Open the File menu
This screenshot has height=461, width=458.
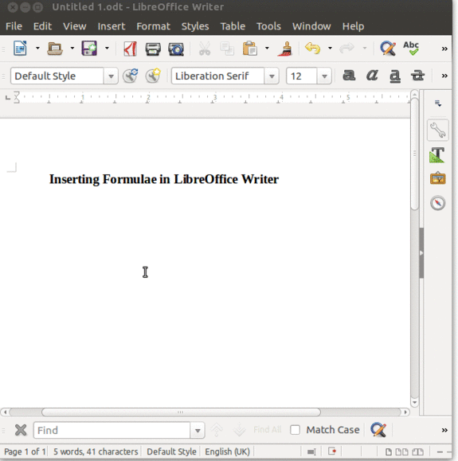pyautogui.click(x=14, y=26)
